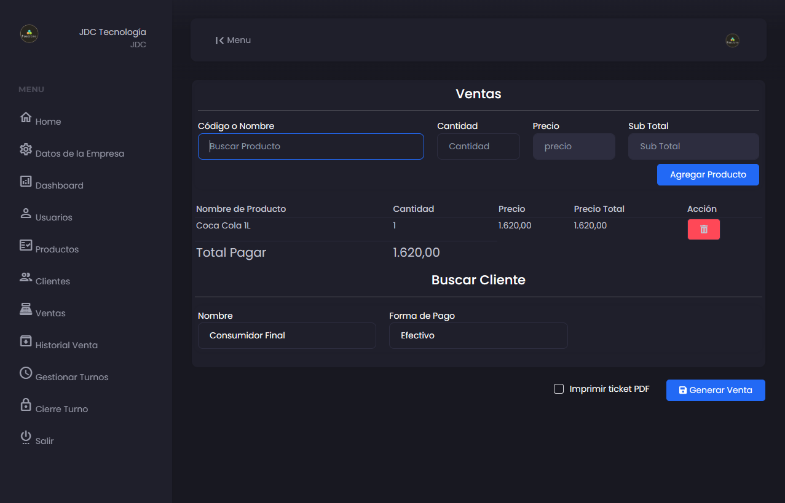Click the Cierre Turno lock icon

click(26, 405)
